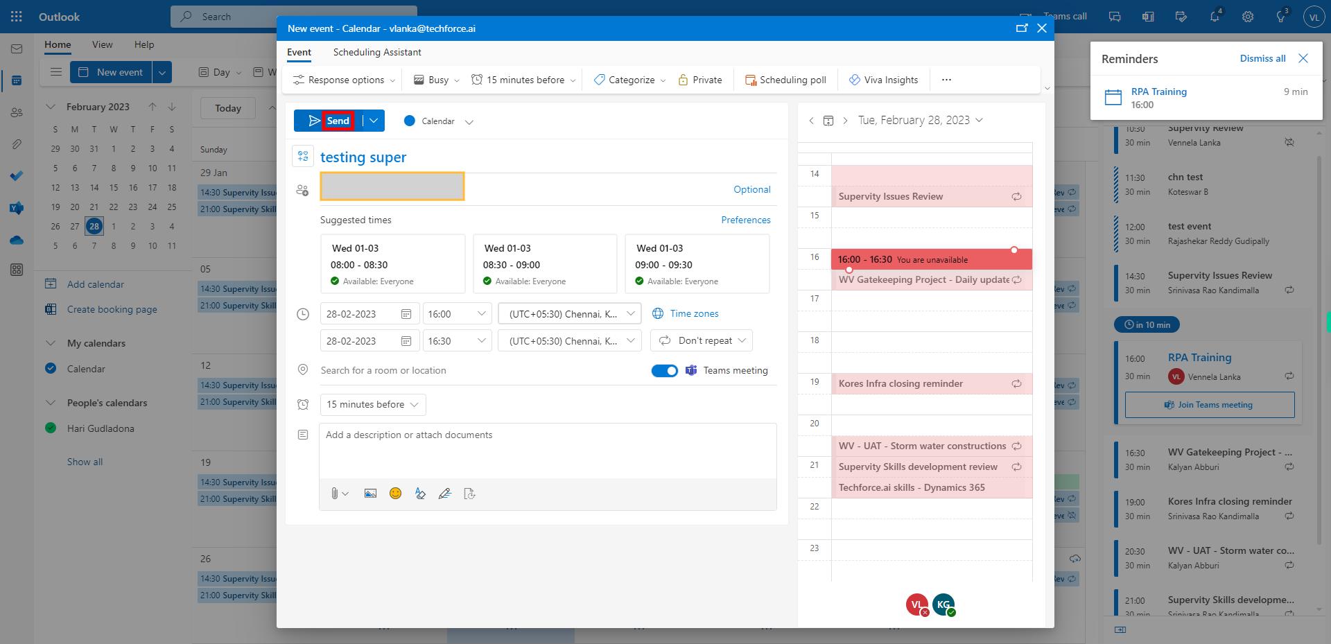Open Mail from the left sidebar
1331x644 pixels.
[x=17, y=49]
